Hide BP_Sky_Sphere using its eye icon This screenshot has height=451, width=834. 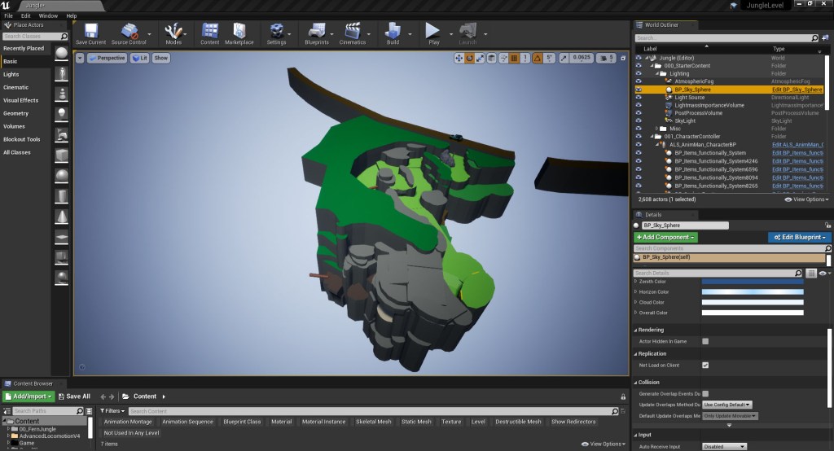tap(639, 90)
